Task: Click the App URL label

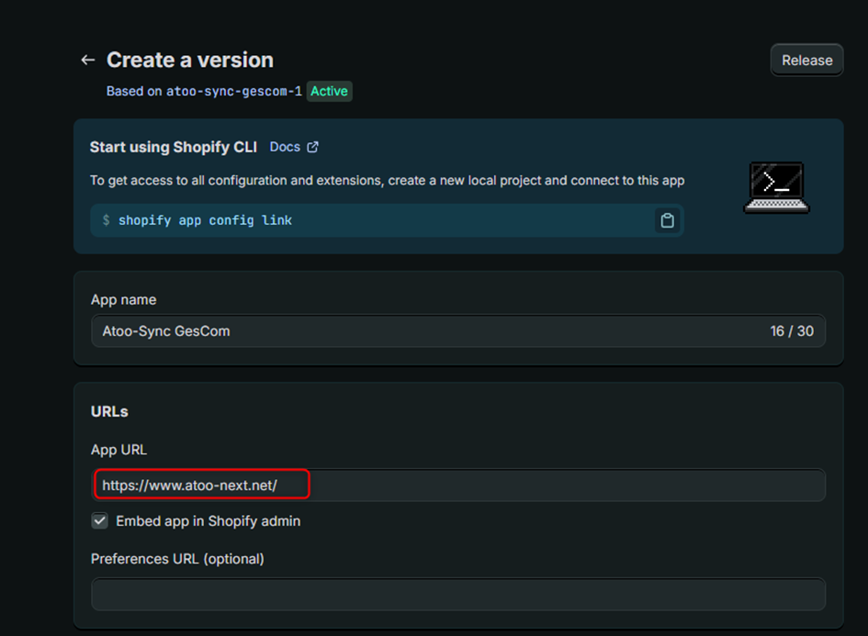Action: pyautogui.click(x=119, y=450)
